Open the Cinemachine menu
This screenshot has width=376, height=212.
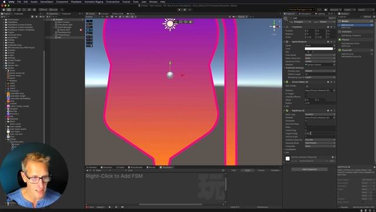[113, 2]
